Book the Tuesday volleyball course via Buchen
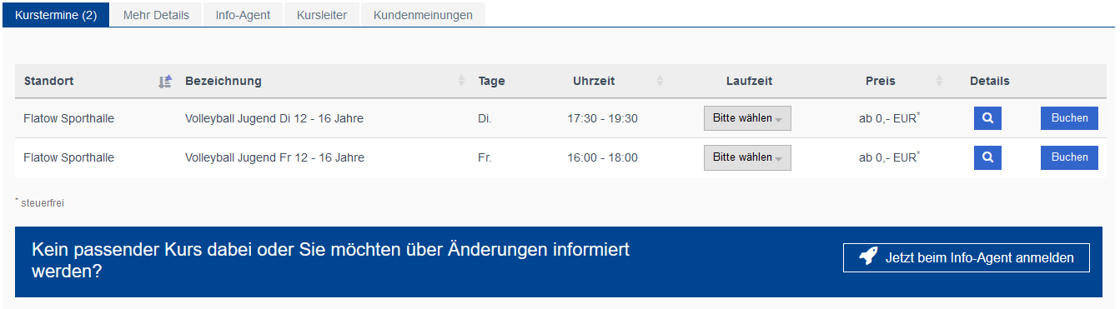Screen dimensions: 1120x309 (x=1069, y=118)
